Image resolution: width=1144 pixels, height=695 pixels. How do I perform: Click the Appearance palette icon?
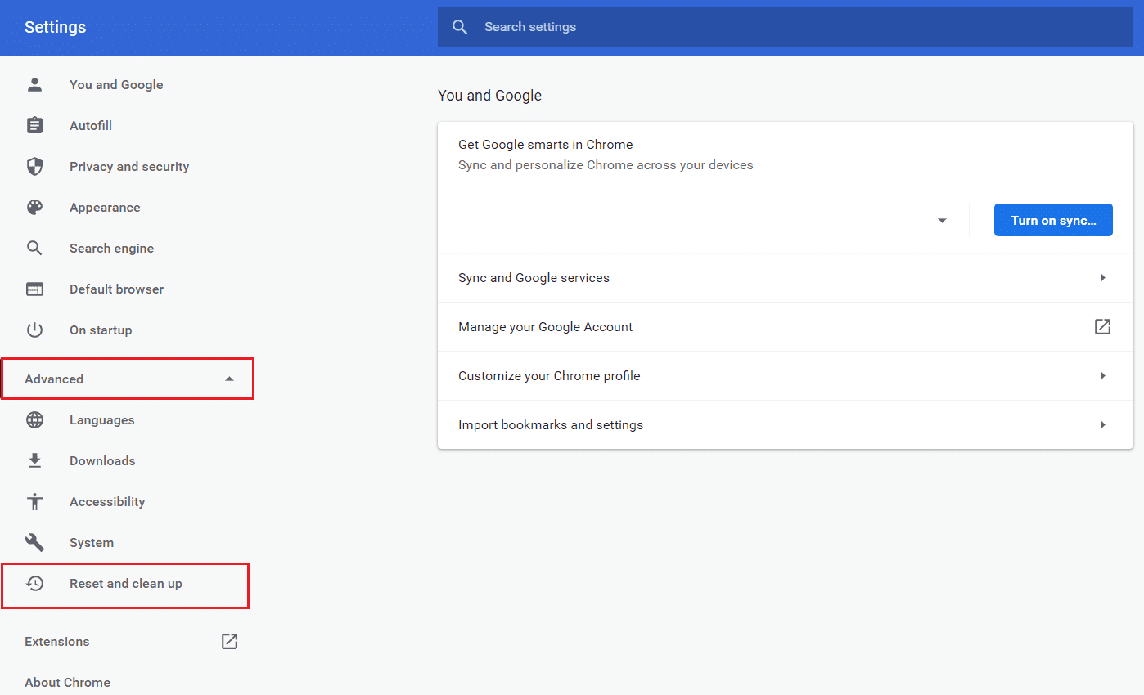pyautogui.click(x=34, y=207)
